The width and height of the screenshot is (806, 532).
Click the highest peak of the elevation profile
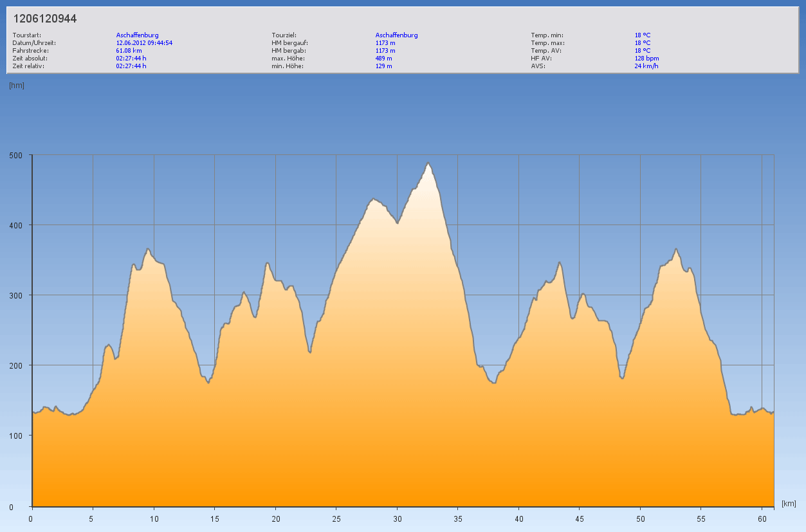tap(428, 163)
